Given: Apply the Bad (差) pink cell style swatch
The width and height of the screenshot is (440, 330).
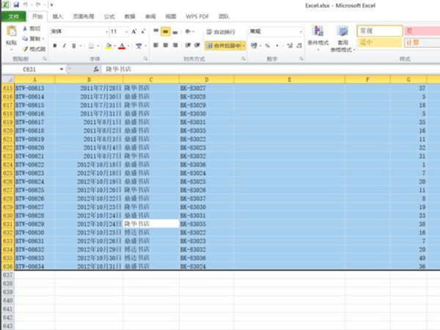Looking at the screenshot, I should point(420,31).
